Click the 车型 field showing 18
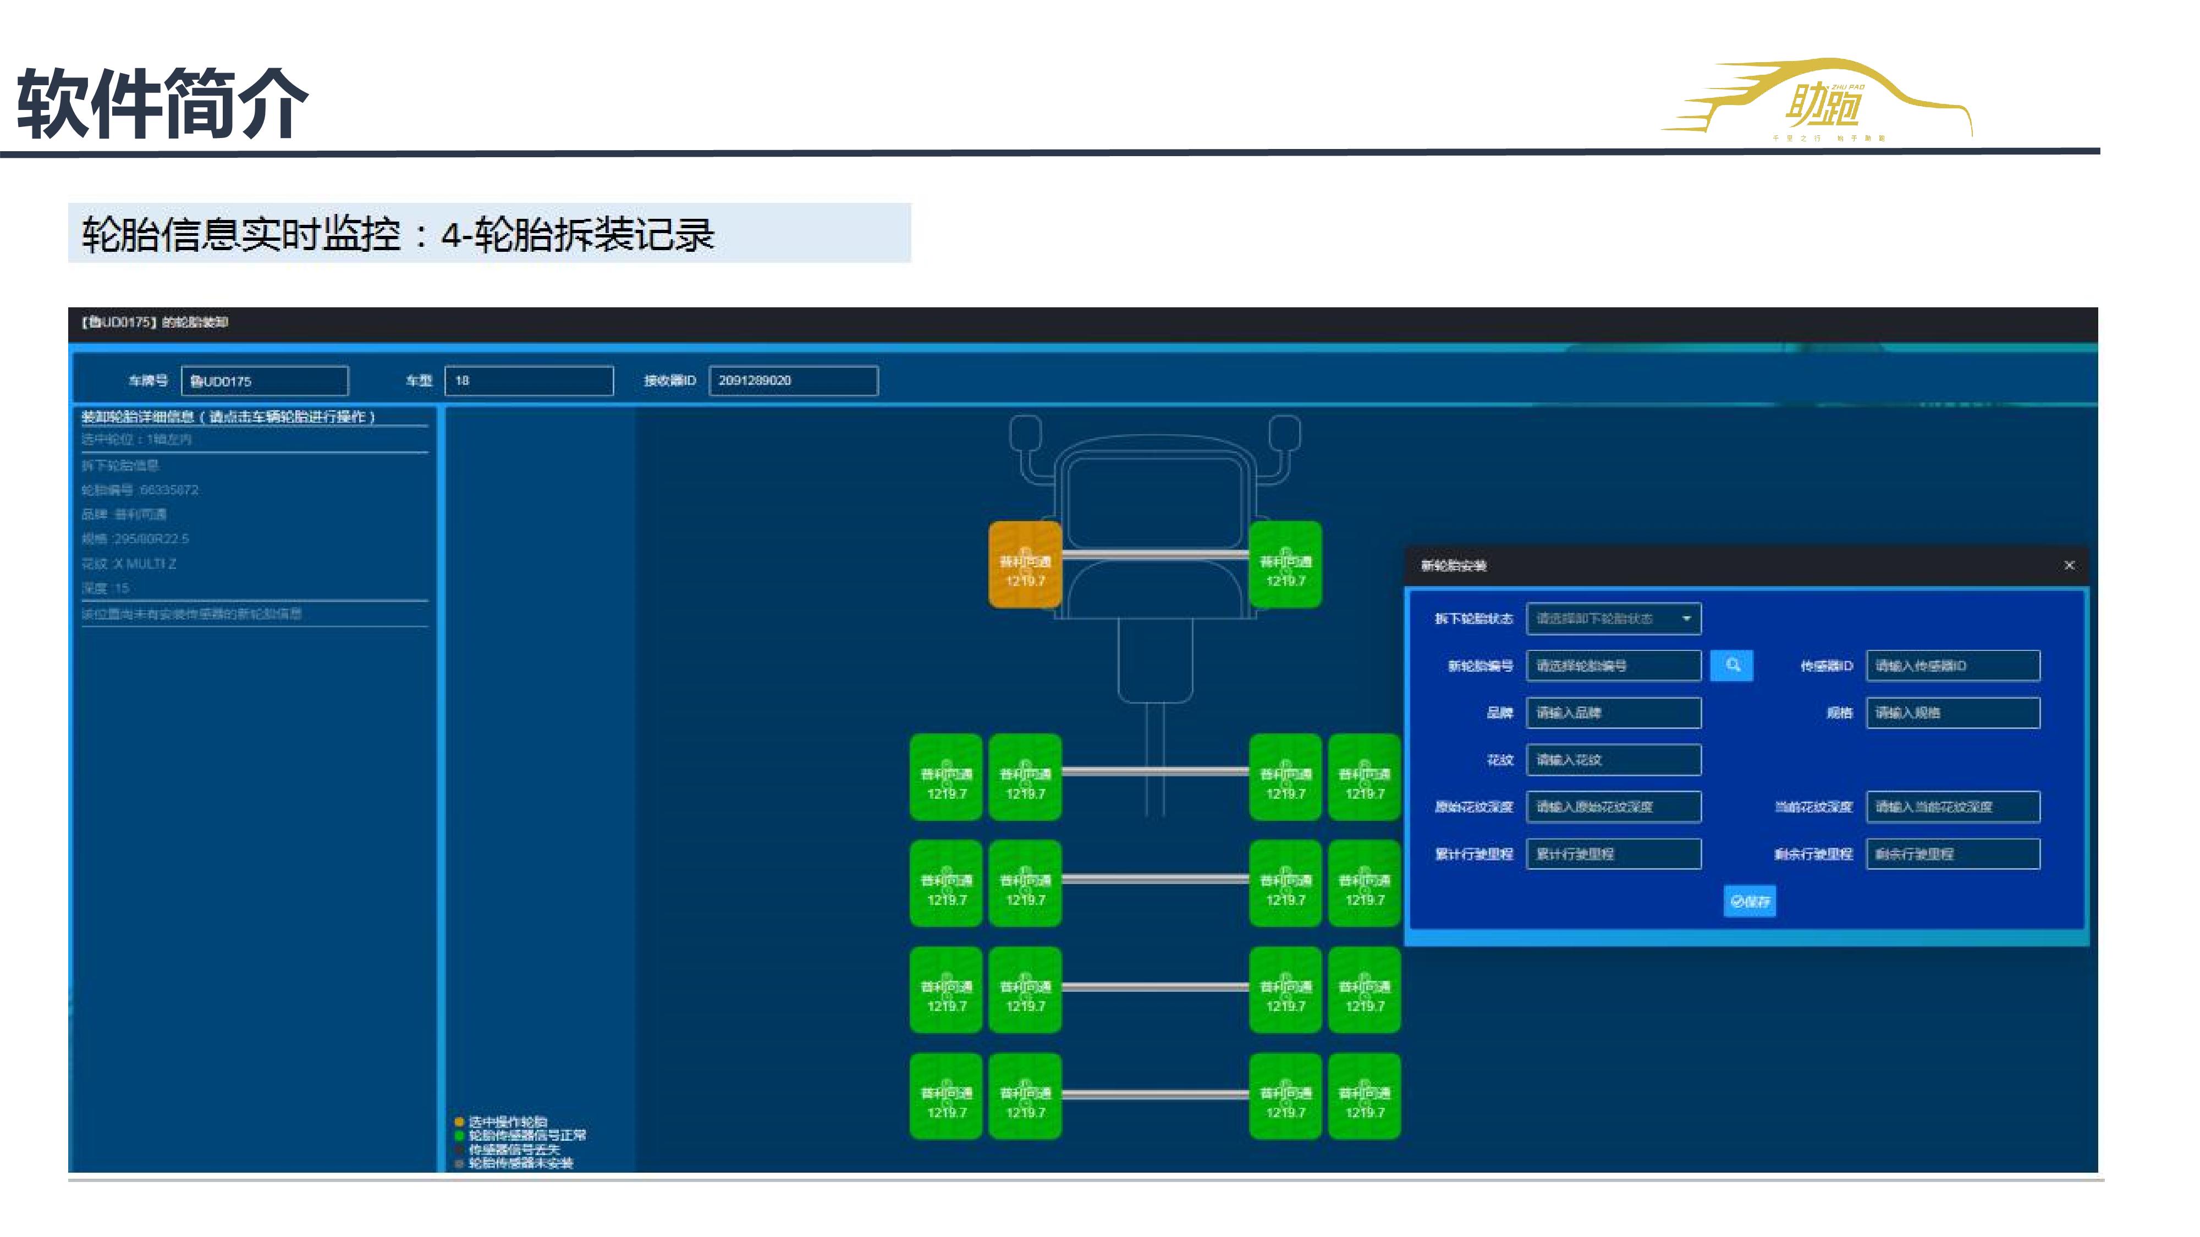2200x1237 pixels. click(x=529, y=381)
